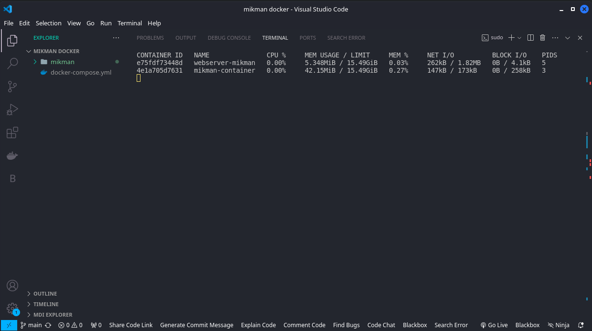Open the Run and Debug view

click(12, 110)
